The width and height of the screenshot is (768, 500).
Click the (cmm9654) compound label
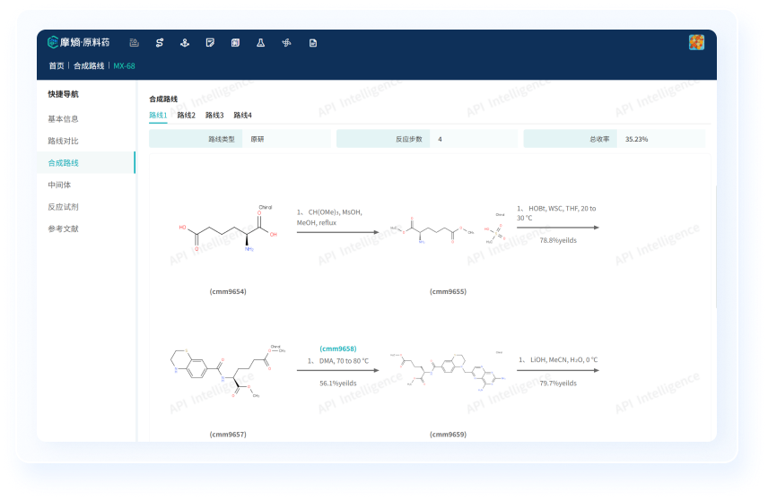tap(228, 291)
